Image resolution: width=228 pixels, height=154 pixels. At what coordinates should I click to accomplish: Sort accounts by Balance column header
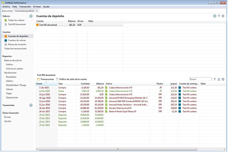point(69,21)
